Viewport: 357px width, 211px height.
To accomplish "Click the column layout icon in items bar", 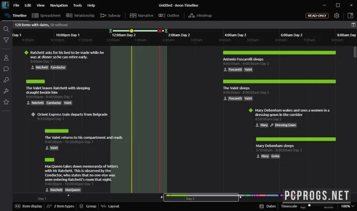I will pos(353,25).
